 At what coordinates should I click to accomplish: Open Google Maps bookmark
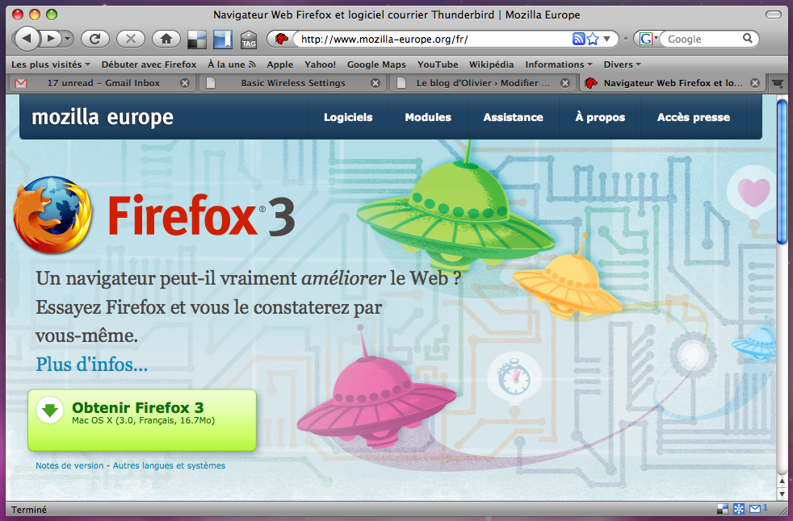click(x=376, y=65)
